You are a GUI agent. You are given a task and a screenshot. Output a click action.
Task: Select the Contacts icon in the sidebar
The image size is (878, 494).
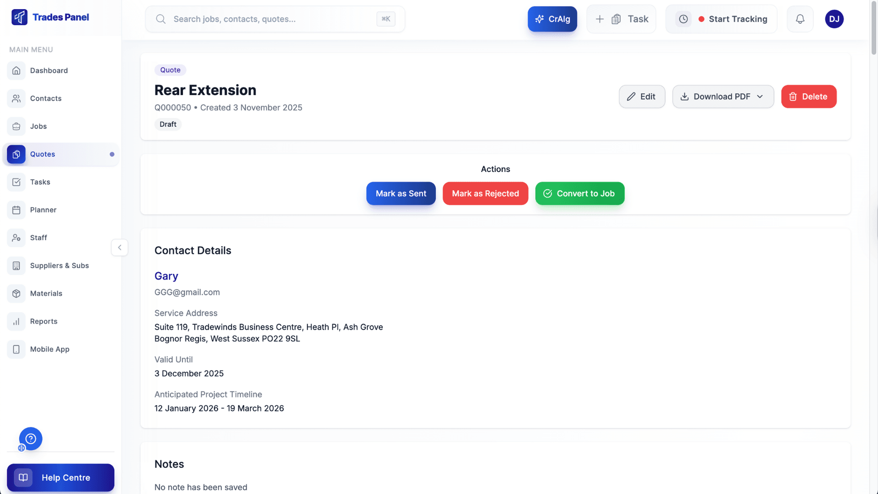click(x=16, y=98)
